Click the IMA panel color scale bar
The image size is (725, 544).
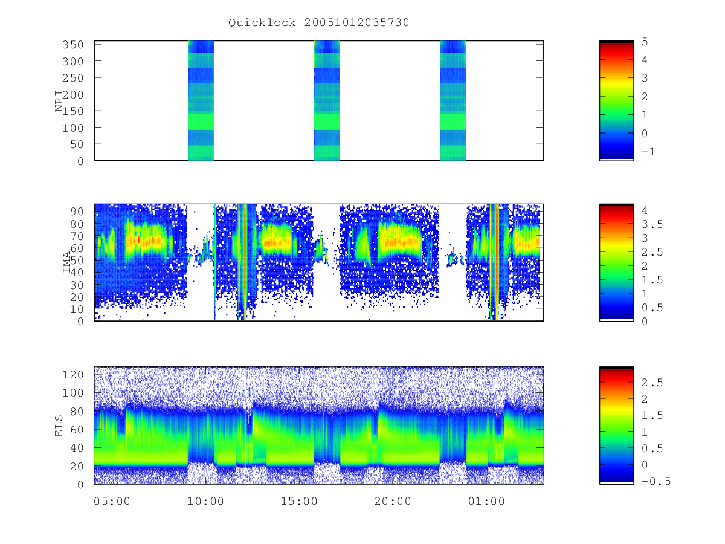616,262
